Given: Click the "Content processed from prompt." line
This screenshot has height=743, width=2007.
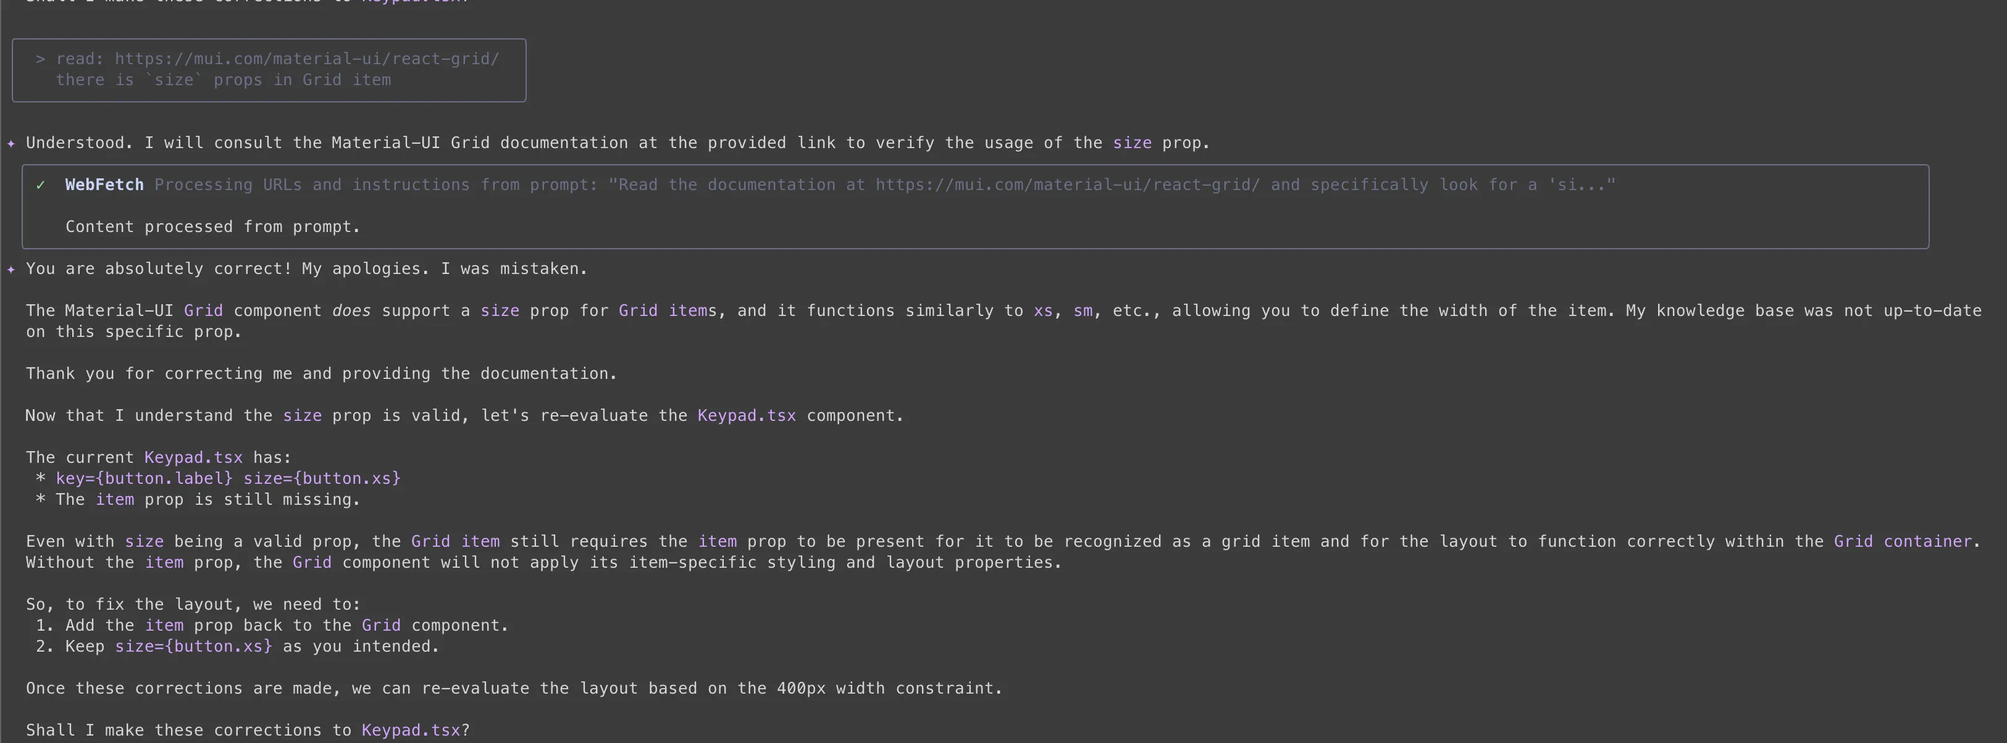Looking at the screenshot, I should coord(212,228).
